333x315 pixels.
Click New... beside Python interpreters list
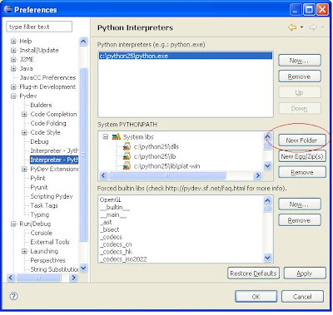point(300,61)
